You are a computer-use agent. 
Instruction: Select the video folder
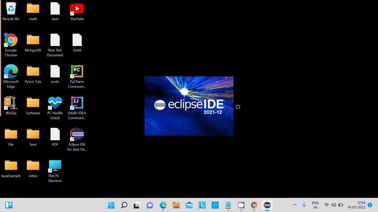(x=33, y=169)
